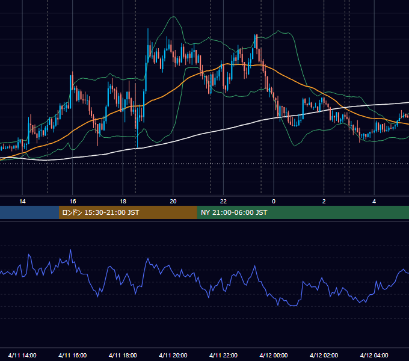Select the NY 21:00-06:00 JST session bar
409x361 pixels.
point(303,212)
